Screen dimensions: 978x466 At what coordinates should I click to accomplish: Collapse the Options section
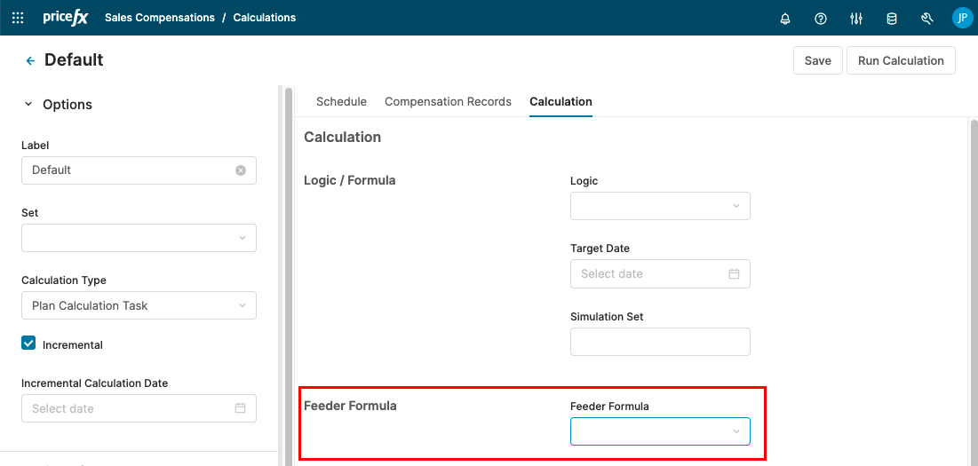pyautogui.click(x=28, y=105)
